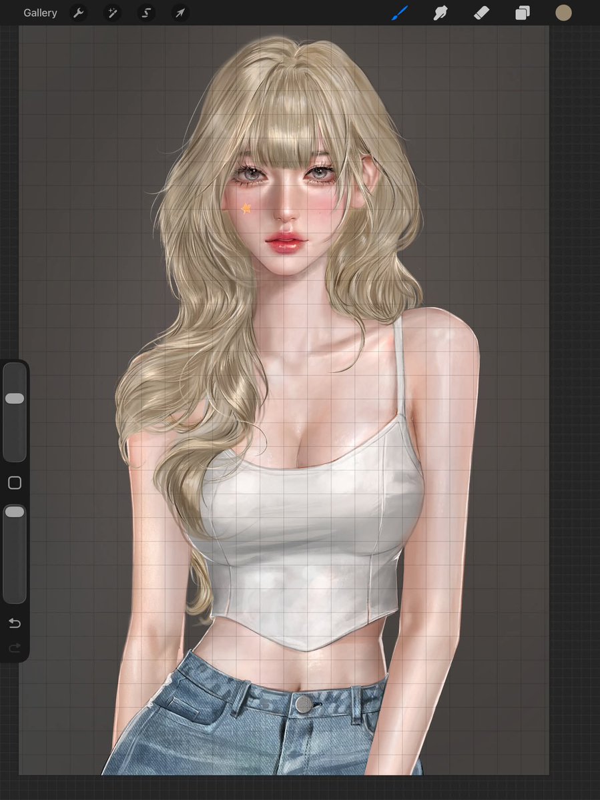Click the star sticker on the cheek
The width and height of the screenshot is (600, 800).
[x=246, y=208]
